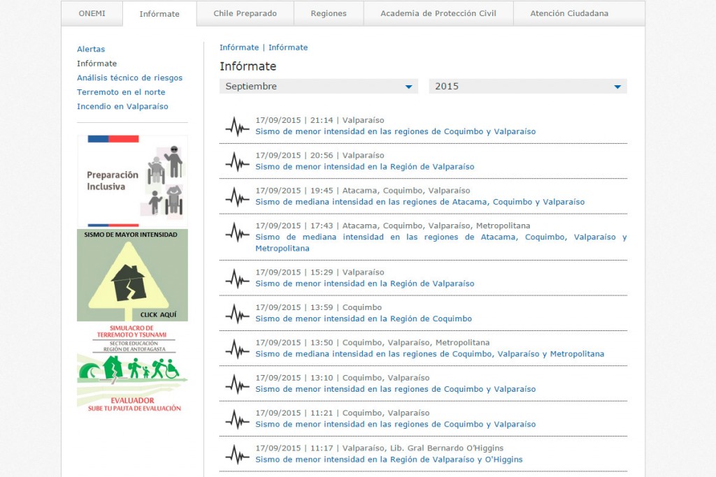Click the second Infórmate breadcrumb link
The width and height of the screenshot is (716, 477).
[288, 47]
